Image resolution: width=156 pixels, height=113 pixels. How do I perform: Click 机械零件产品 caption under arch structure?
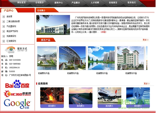click(x=73, y=73)
